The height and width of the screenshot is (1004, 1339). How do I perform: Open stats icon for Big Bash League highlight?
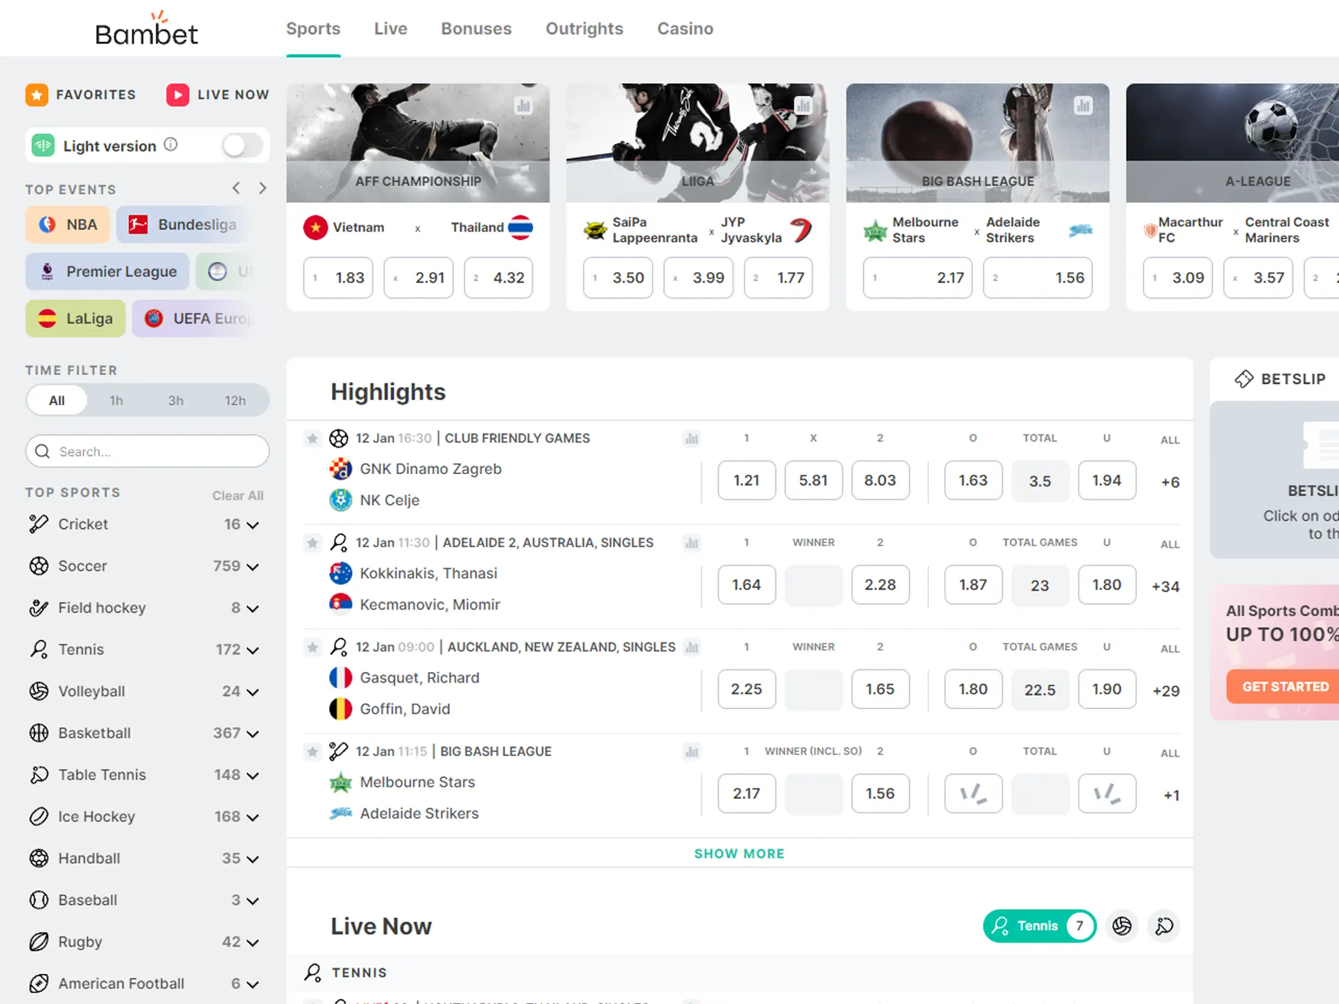(692, 752)
